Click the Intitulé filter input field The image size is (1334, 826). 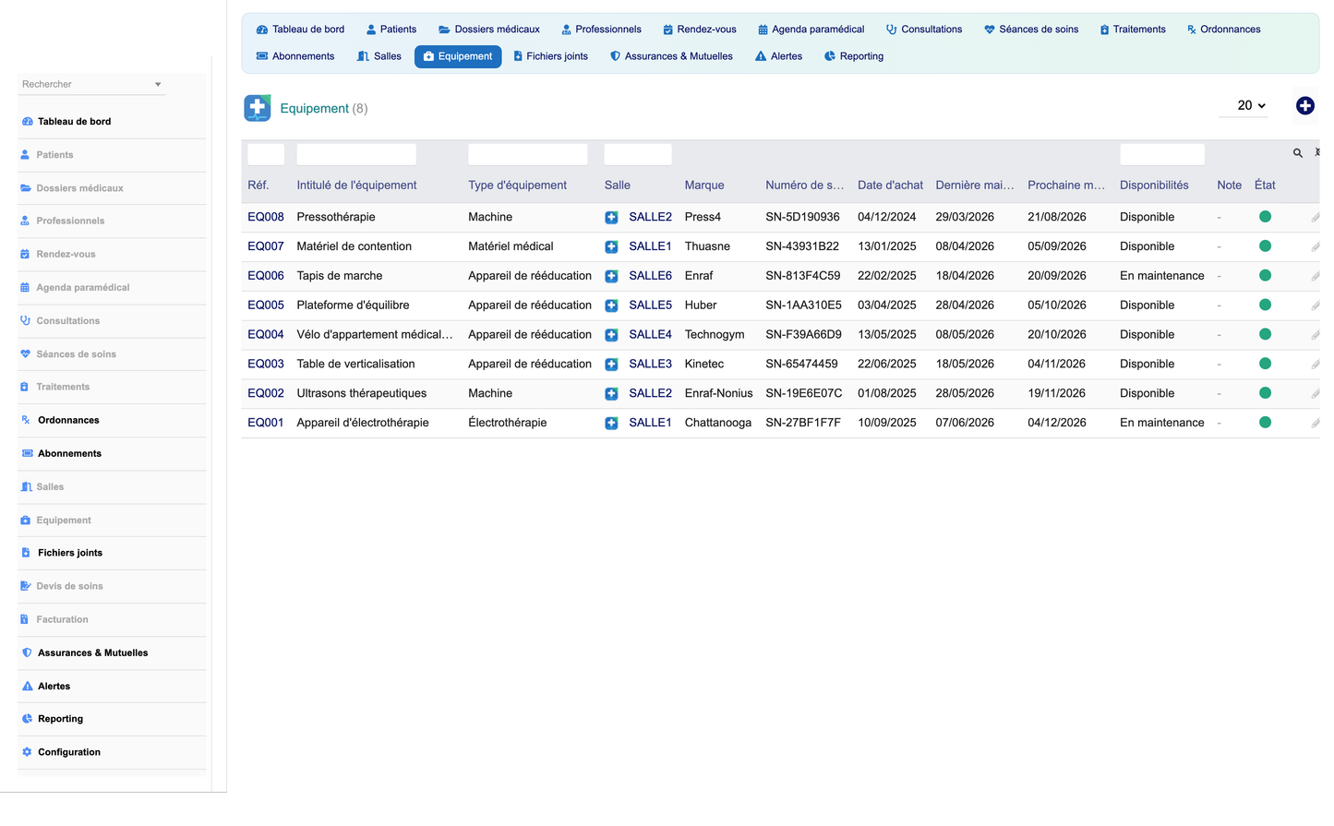coord(356,155)
